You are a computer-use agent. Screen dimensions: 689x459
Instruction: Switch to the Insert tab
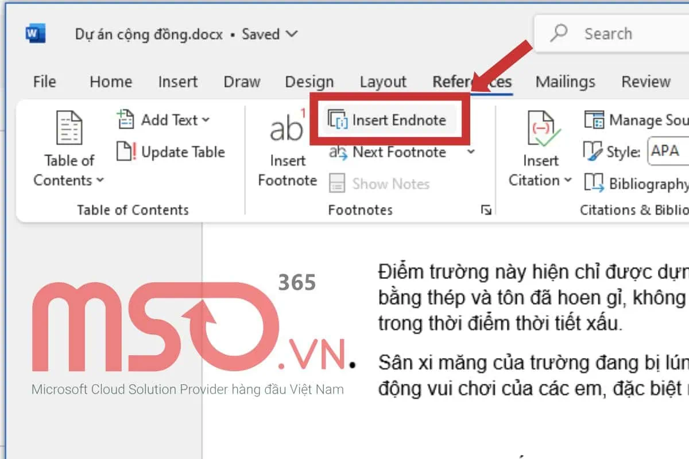tap(178, 82)
